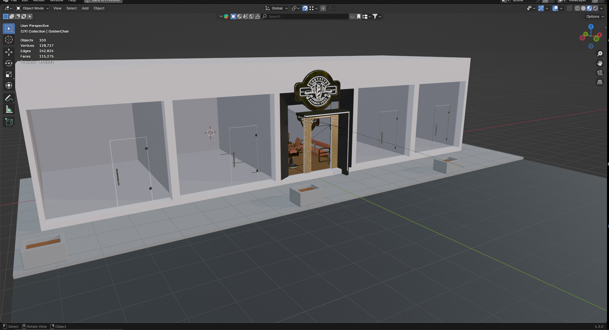
Task: Select the Select Box tool
Action: pyautogui.click(x=9, y=29)
